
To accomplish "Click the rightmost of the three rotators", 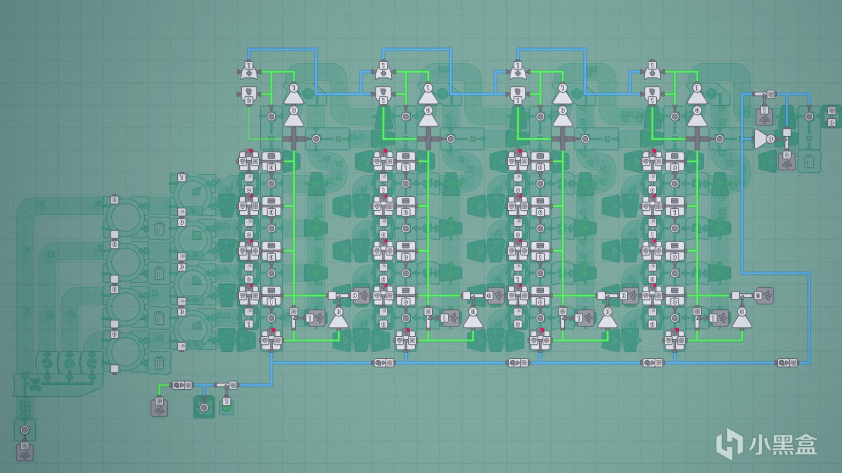I will tap(91, 363).
